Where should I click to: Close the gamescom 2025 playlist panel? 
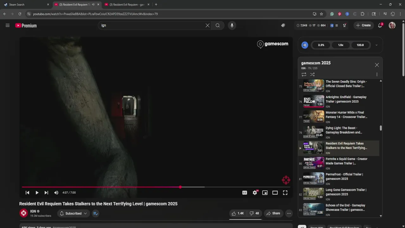(x=377, y=65)
